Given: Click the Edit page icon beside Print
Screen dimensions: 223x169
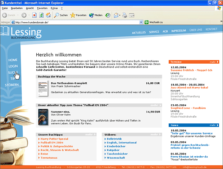Looking at the screenshot, I should [132, 15].
